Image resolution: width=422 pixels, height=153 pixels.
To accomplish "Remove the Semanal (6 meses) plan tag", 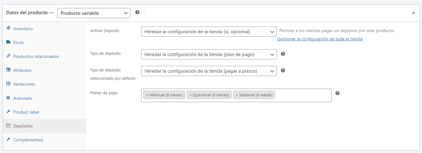I will [x=237, y=95].
